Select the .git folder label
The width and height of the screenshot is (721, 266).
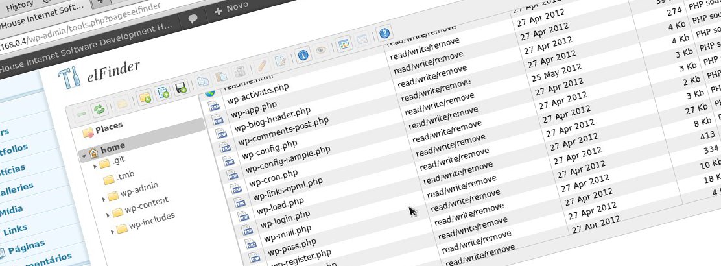coord(118,160)
